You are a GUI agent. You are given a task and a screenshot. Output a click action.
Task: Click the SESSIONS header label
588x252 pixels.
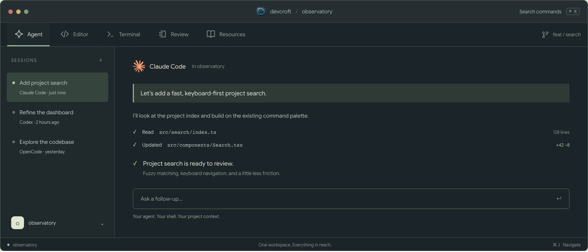click(24, 60)
